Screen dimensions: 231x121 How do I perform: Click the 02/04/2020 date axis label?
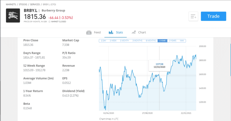[109, 113]
